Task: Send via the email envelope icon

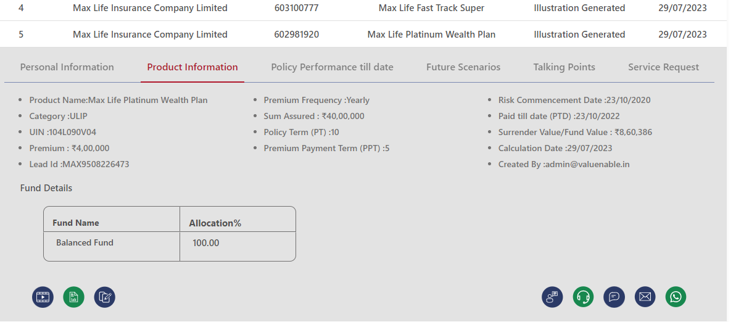Action: click(x=645, y=297)
